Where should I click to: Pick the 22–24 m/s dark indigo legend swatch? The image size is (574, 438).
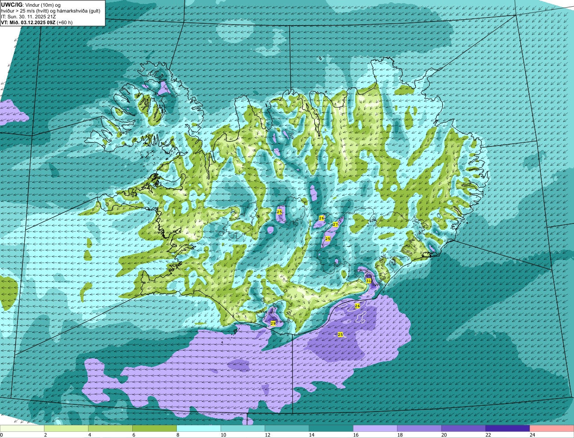(x=507, y=429)
